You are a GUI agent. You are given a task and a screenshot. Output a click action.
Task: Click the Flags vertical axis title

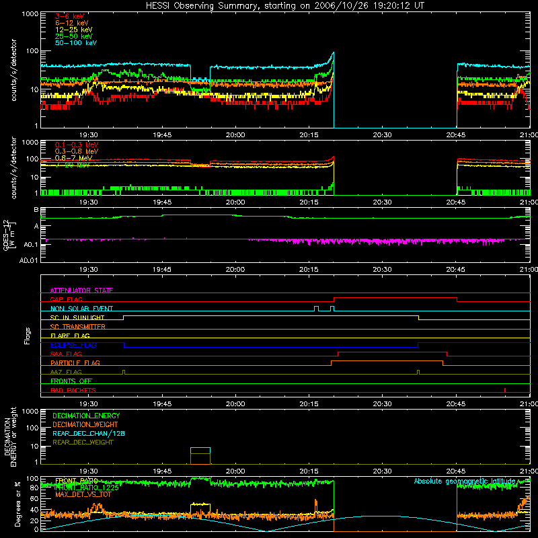click(x=28, y=336)
